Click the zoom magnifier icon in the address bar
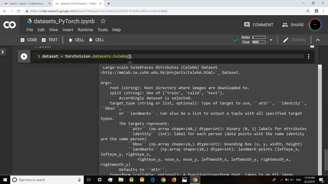This screenshot has width=328, height=184. 308,11
